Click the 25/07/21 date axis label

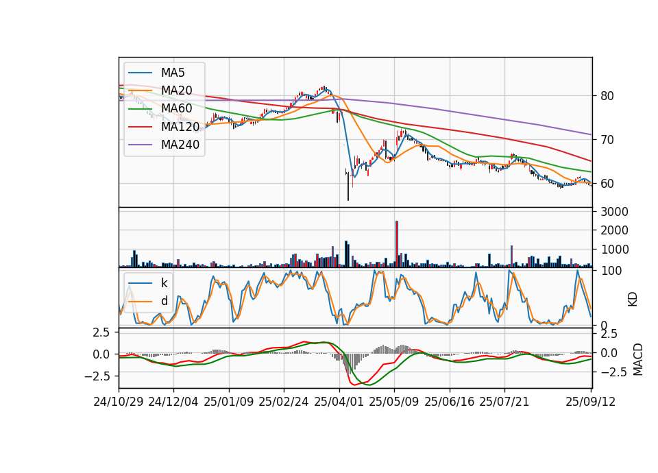(x=504, y=402)
